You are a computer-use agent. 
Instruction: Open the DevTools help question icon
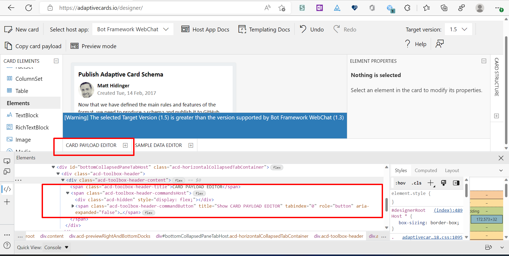coord(7,245)
